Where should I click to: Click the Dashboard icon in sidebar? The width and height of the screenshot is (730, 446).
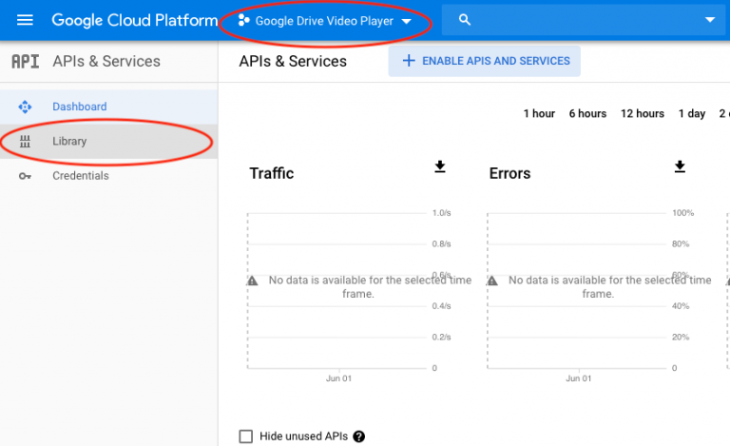[25, 107]
